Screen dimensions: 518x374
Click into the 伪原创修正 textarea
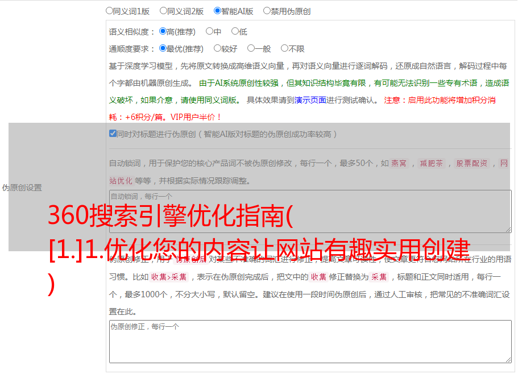(x=310, y=342)
